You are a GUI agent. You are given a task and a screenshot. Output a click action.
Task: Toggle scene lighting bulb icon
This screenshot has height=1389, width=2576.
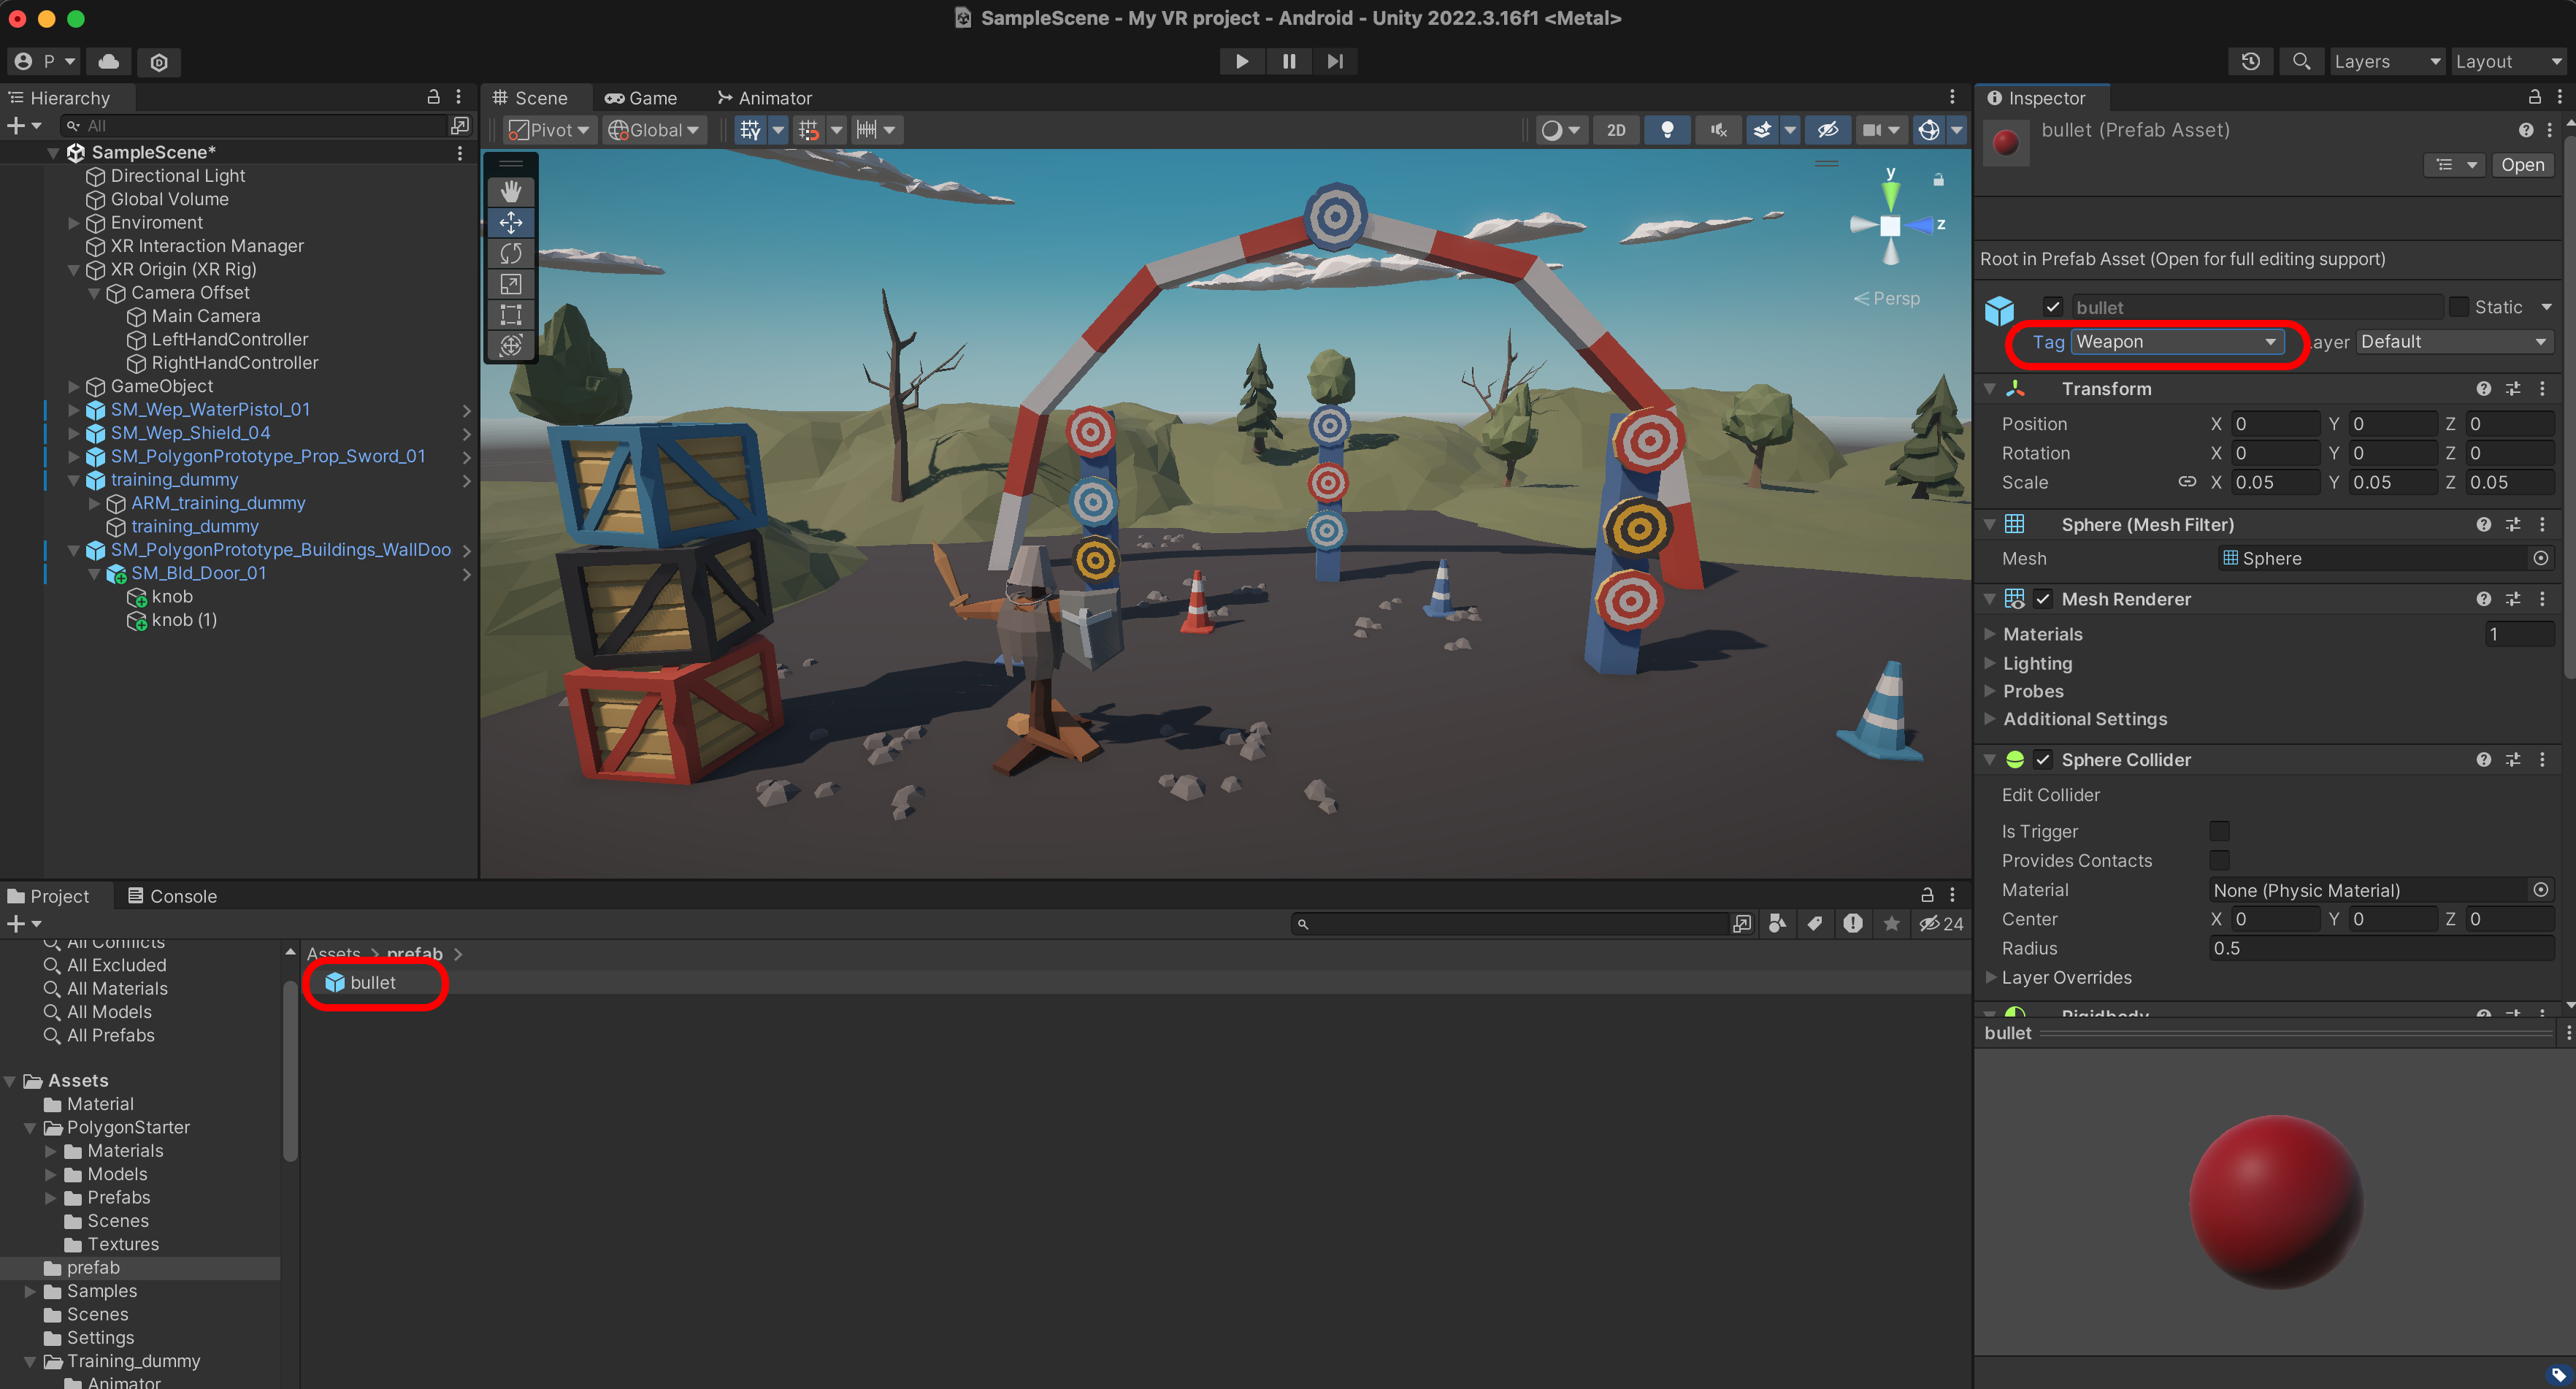[1666, 130]
